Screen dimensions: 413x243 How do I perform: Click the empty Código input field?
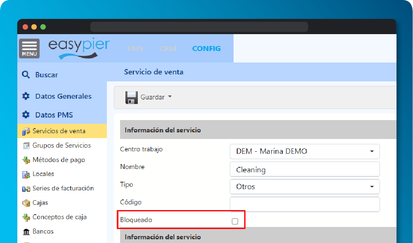click(305, 204)
